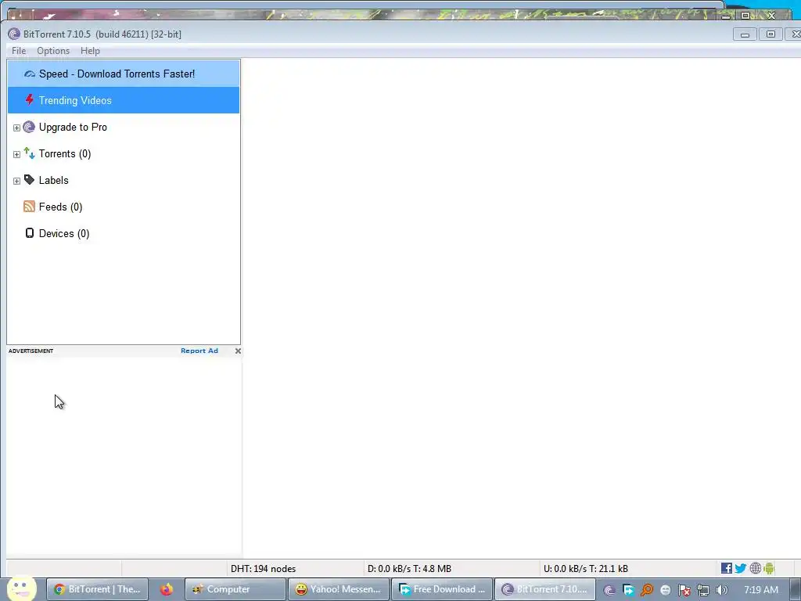
Task: Open the File menu
Action: pyautogui.click(x=19, y=51)
